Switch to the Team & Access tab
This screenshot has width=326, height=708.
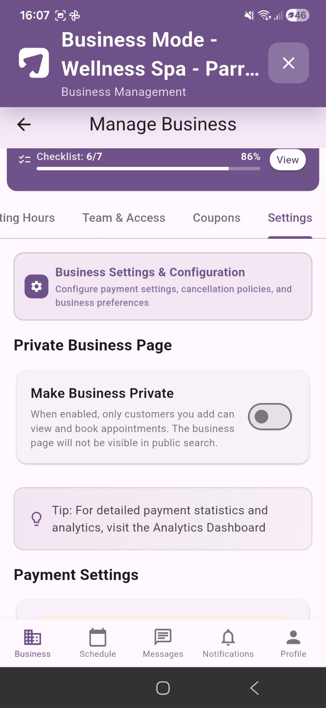click(124, 218)
